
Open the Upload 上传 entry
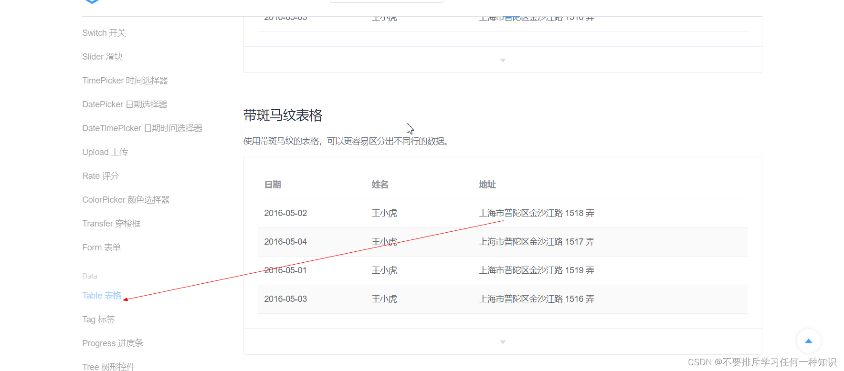(105, 152)
